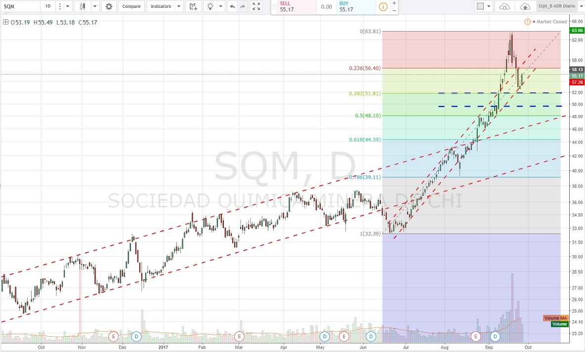This screenshot has height=352, width=585.
Task: Click the earnings E marker near May
Action: [344, 337]
